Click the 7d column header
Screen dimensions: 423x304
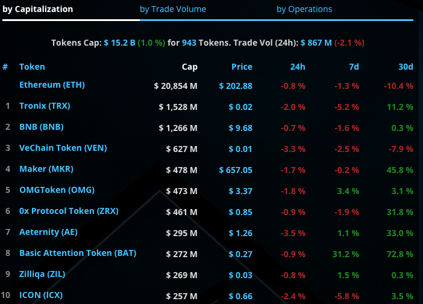(x=354, y=67)
